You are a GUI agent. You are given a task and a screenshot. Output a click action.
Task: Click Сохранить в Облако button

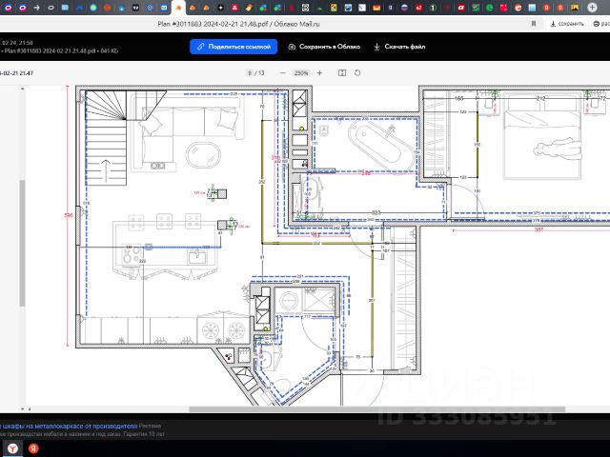pos(324,47)
